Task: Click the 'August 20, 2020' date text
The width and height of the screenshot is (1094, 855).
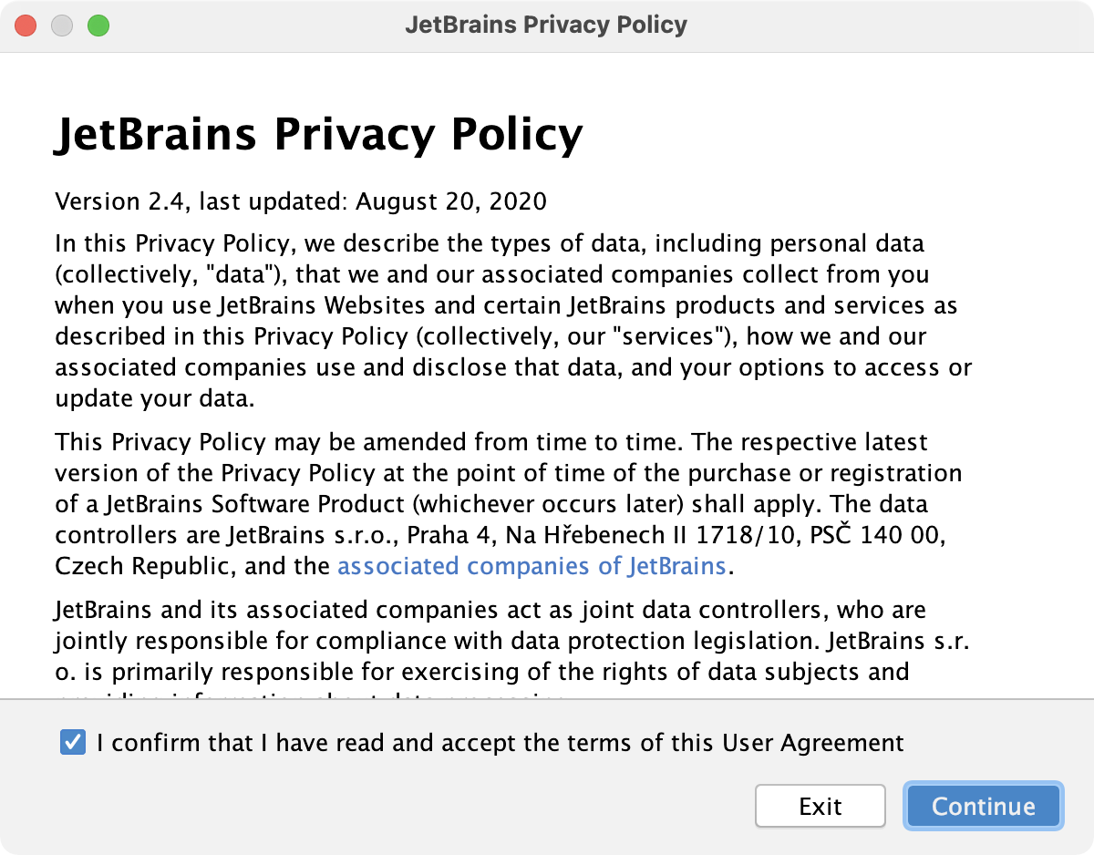Action: (451, 201)
